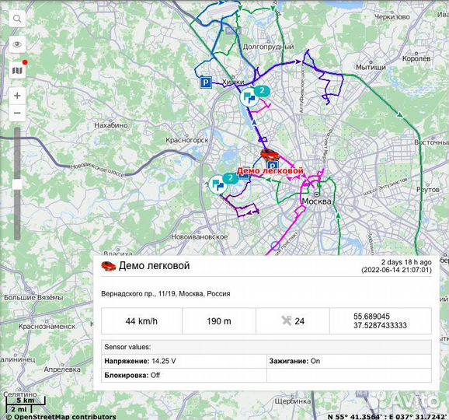The image size is (449, 420).
Task: Click the Мытищи city label
Action: (x=371, y=67)
